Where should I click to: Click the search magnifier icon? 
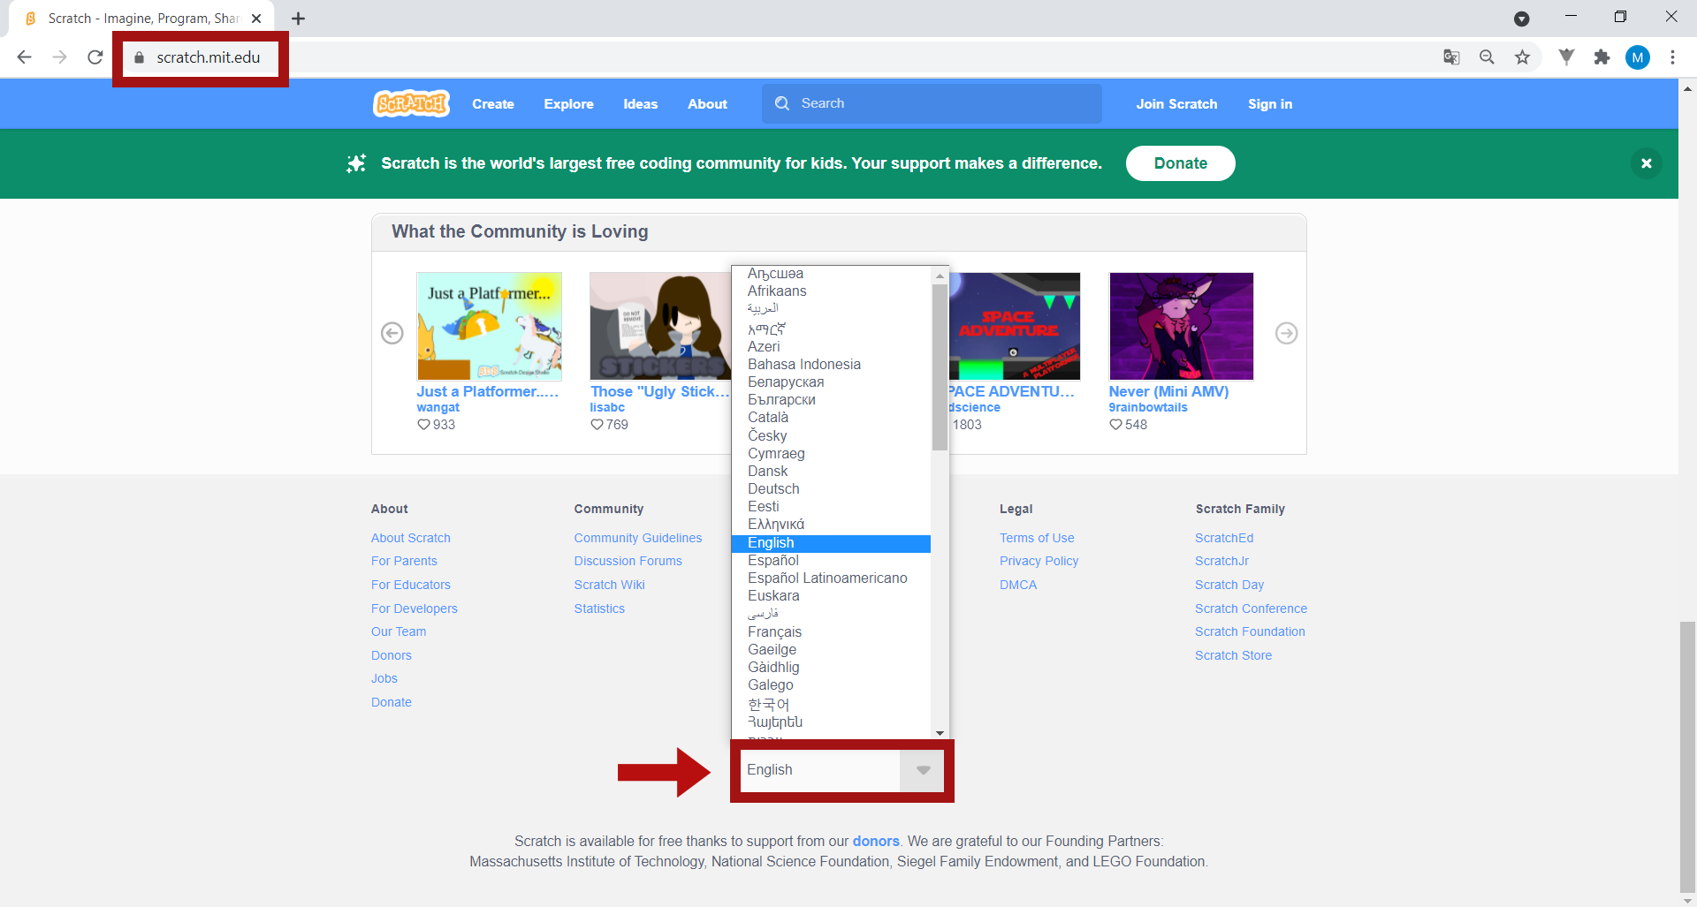coord(782,103)
